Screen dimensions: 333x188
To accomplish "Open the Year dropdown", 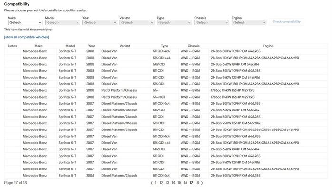I will 99,22.
